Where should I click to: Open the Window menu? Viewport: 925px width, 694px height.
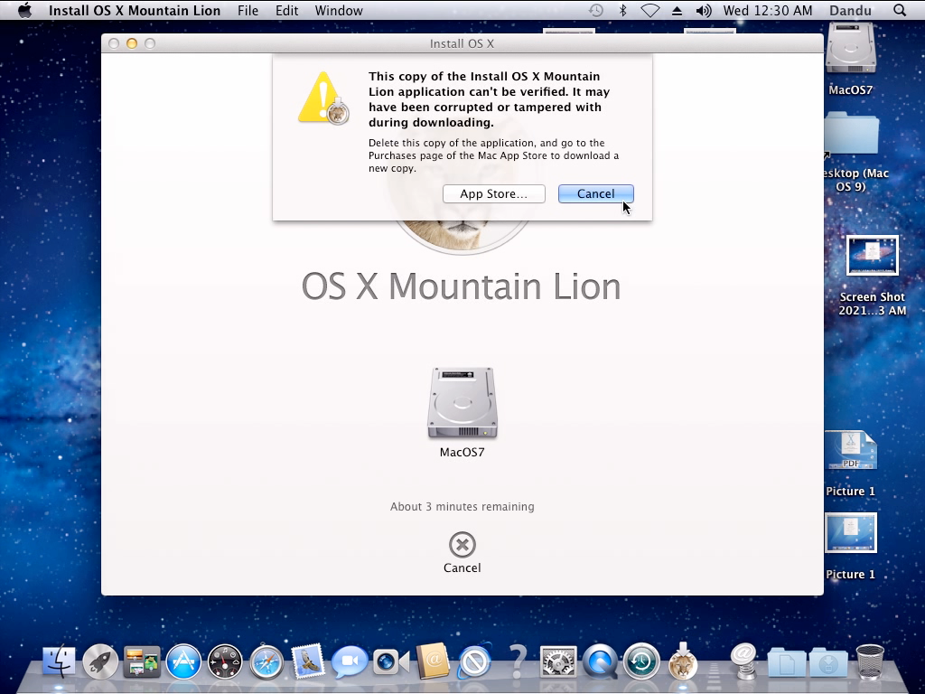point(339,11)
